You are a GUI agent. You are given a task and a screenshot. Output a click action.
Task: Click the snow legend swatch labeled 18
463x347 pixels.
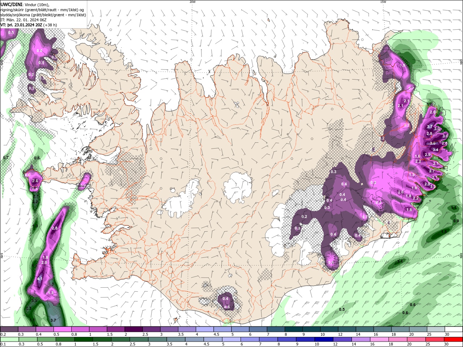[x=400, y=329]
